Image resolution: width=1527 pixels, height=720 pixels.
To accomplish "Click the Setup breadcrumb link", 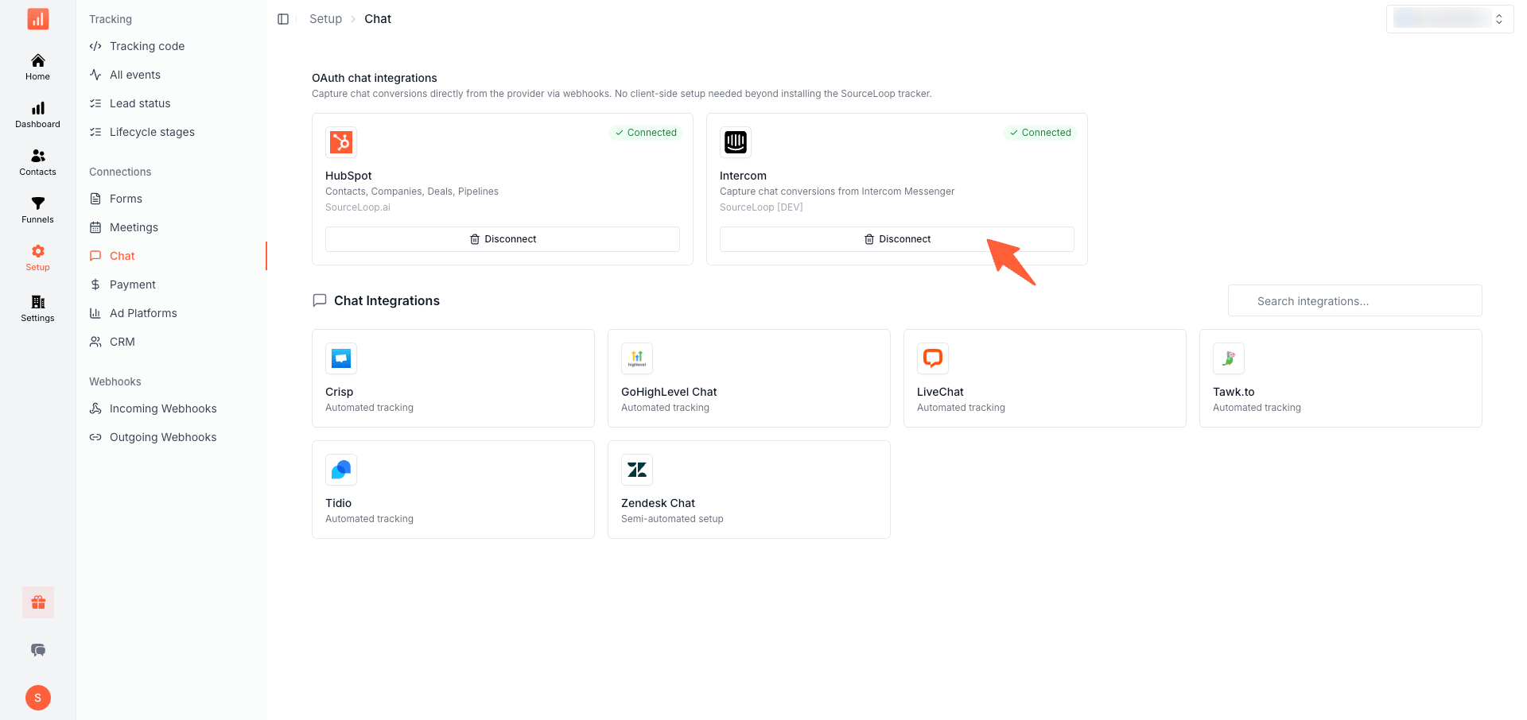I will click(325, 19).
